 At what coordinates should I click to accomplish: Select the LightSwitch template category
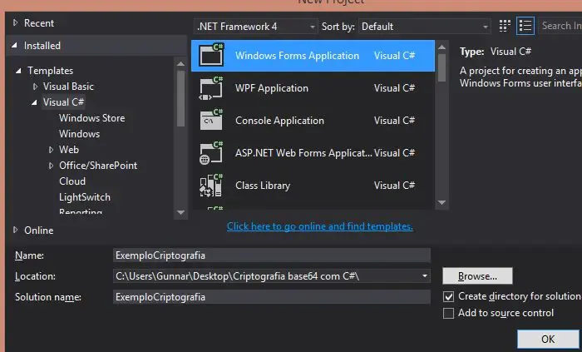[x=85, y=197]
